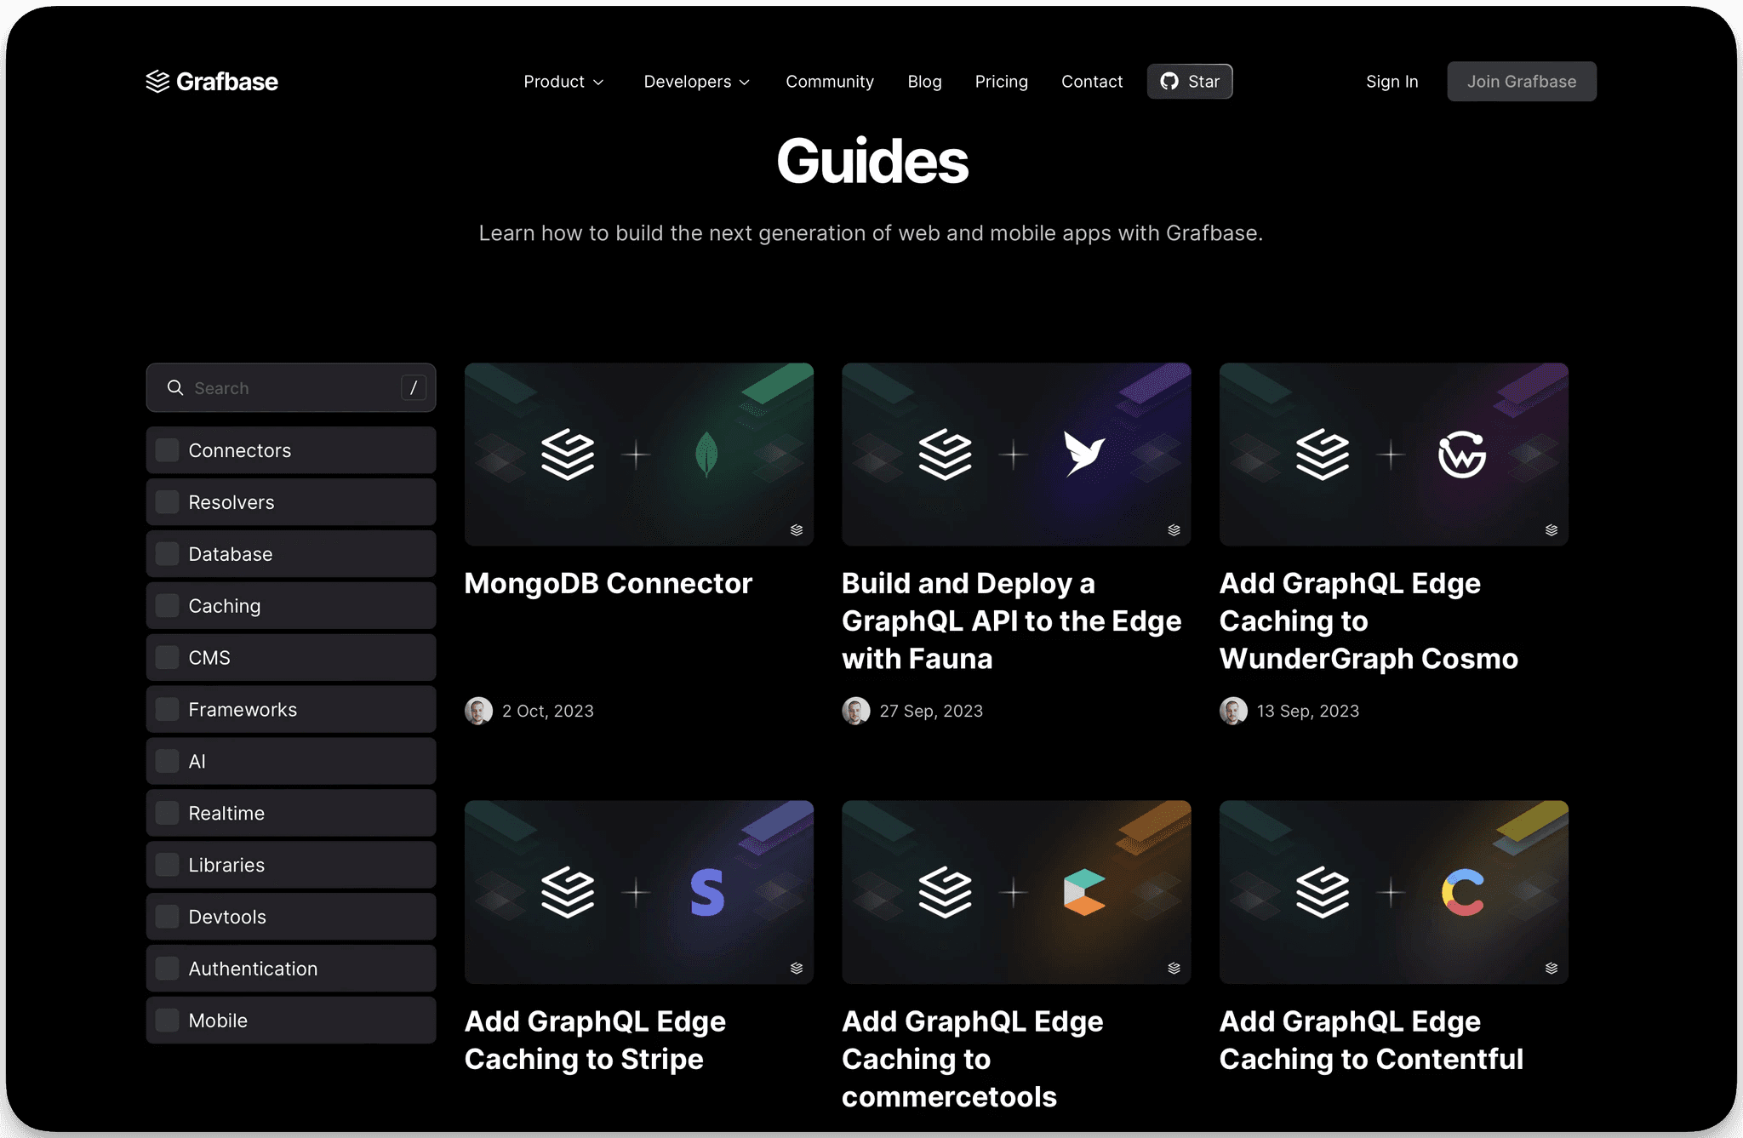The width and height of the screenshot is (1743, 1138).
Task: Open the Fauna guide thumbnail
Action: click(1016, 455)
